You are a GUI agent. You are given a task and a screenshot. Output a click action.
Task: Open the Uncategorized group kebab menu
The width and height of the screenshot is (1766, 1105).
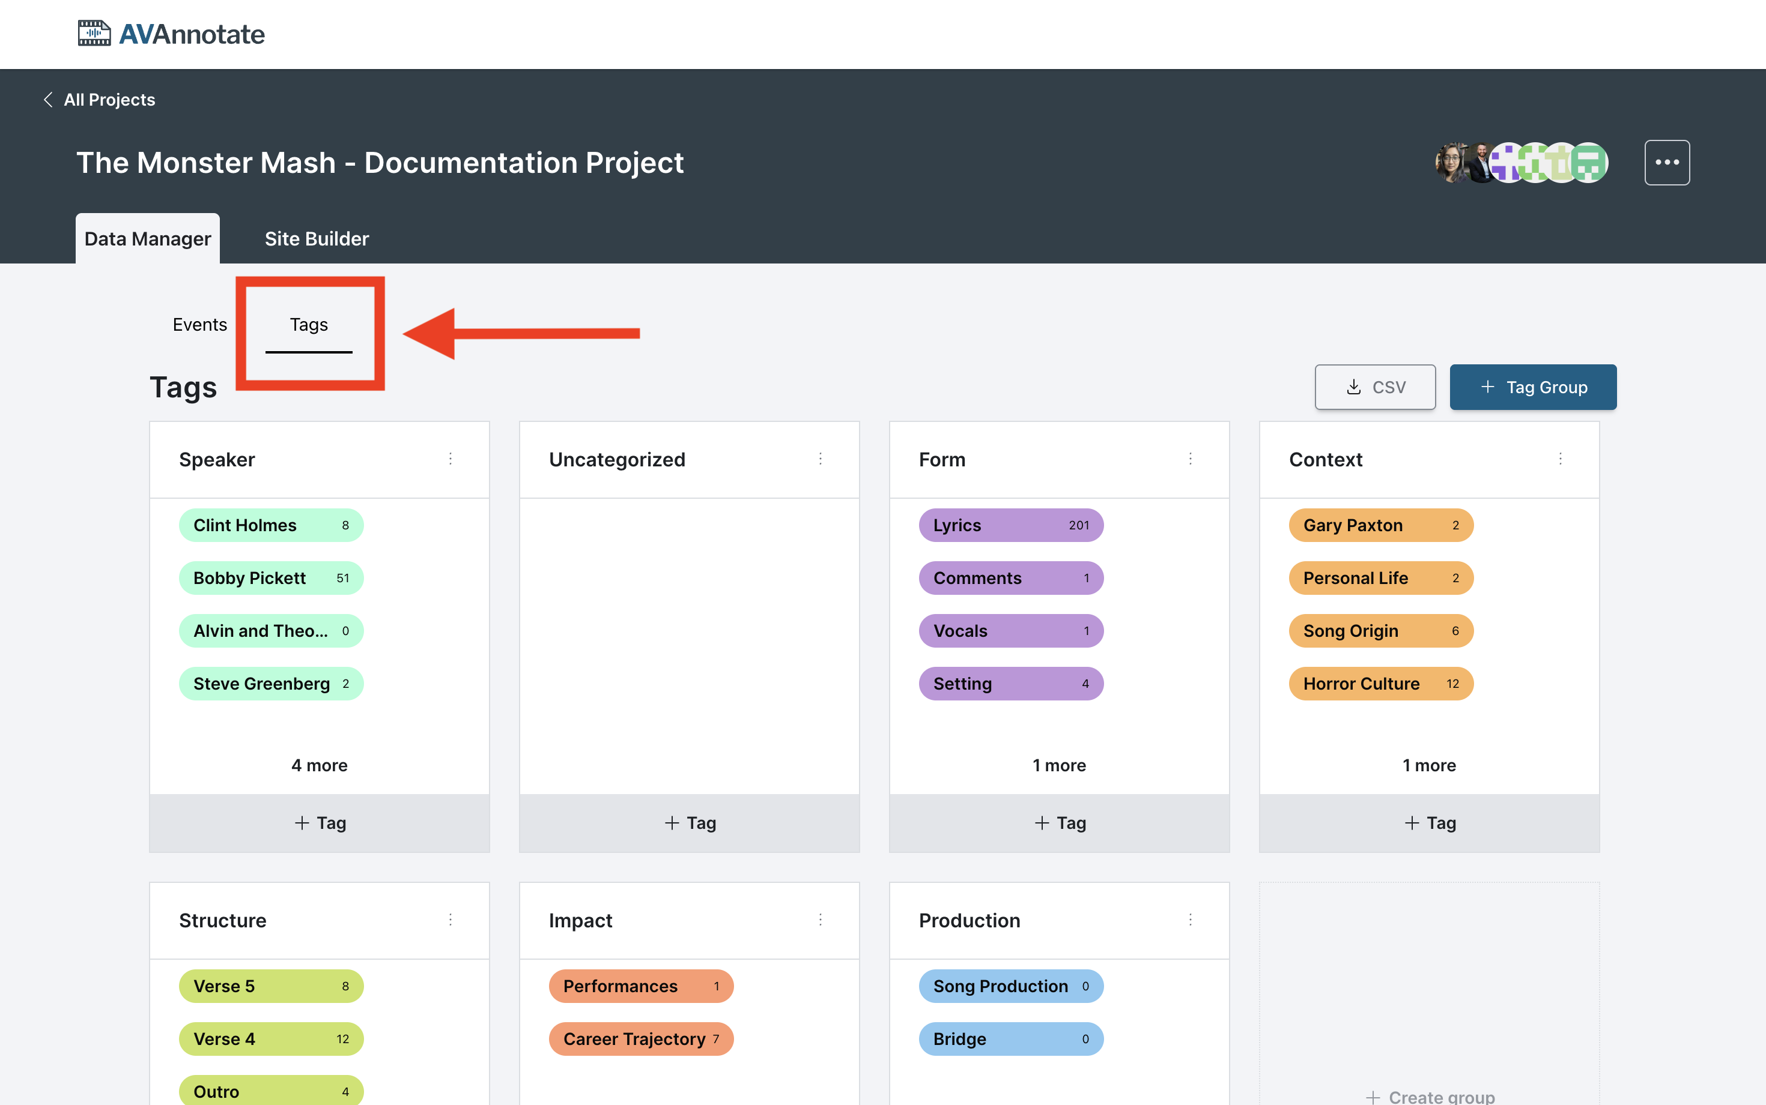pyautogui.click(x=821, y=458)
